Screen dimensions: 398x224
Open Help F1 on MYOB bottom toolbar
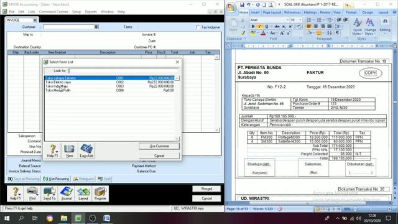(x=15, y=194)
